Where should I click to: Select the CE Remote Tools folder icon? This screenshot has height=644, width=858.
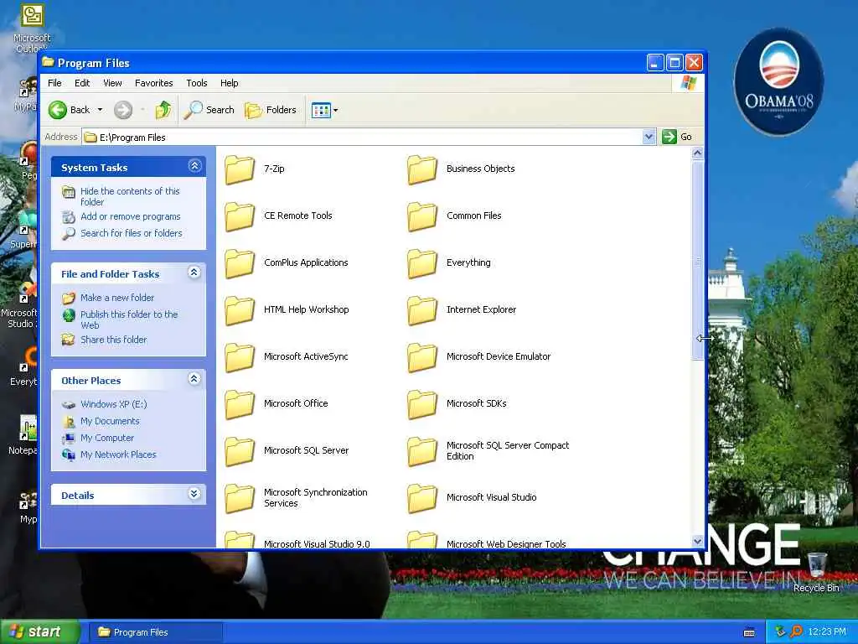(240, 216)
